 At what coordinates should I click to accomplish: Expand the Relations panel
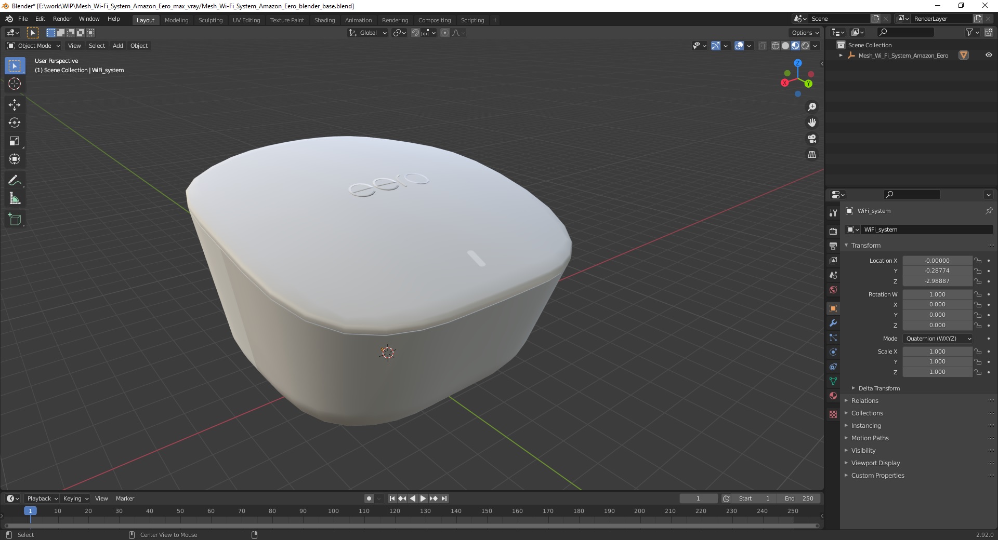865,401
